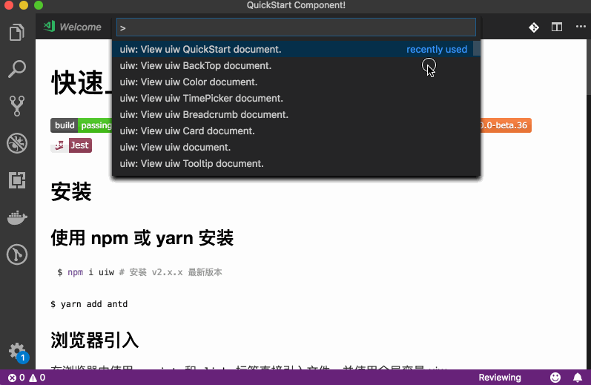Focus the command palette input field

[296, 27]
